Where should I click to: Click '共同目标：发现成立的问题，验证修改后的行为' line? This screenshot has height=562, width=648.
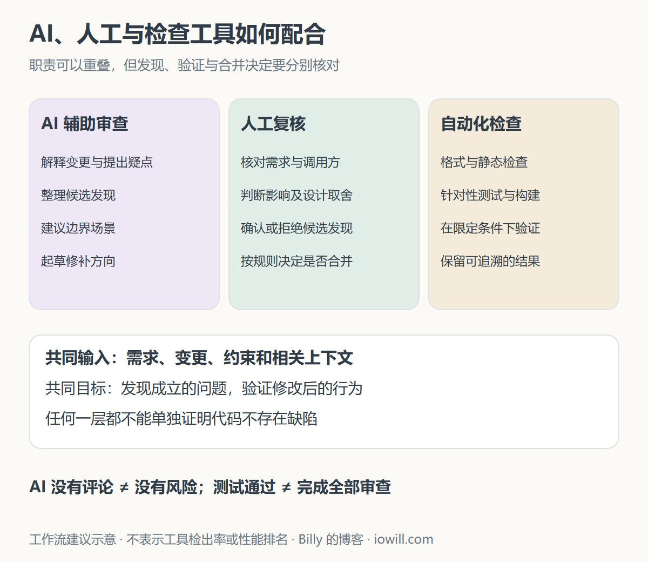click(204, 388)
